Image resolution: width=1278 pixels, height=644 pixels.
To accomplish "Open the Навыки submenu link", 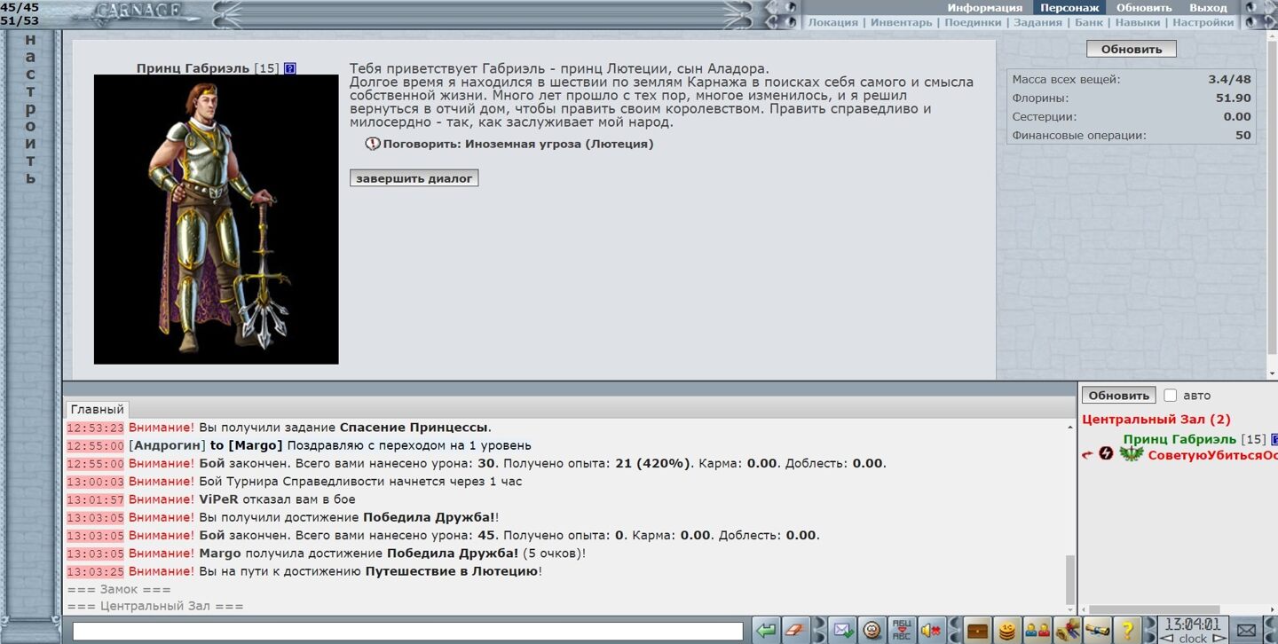I will [1137, 22].
